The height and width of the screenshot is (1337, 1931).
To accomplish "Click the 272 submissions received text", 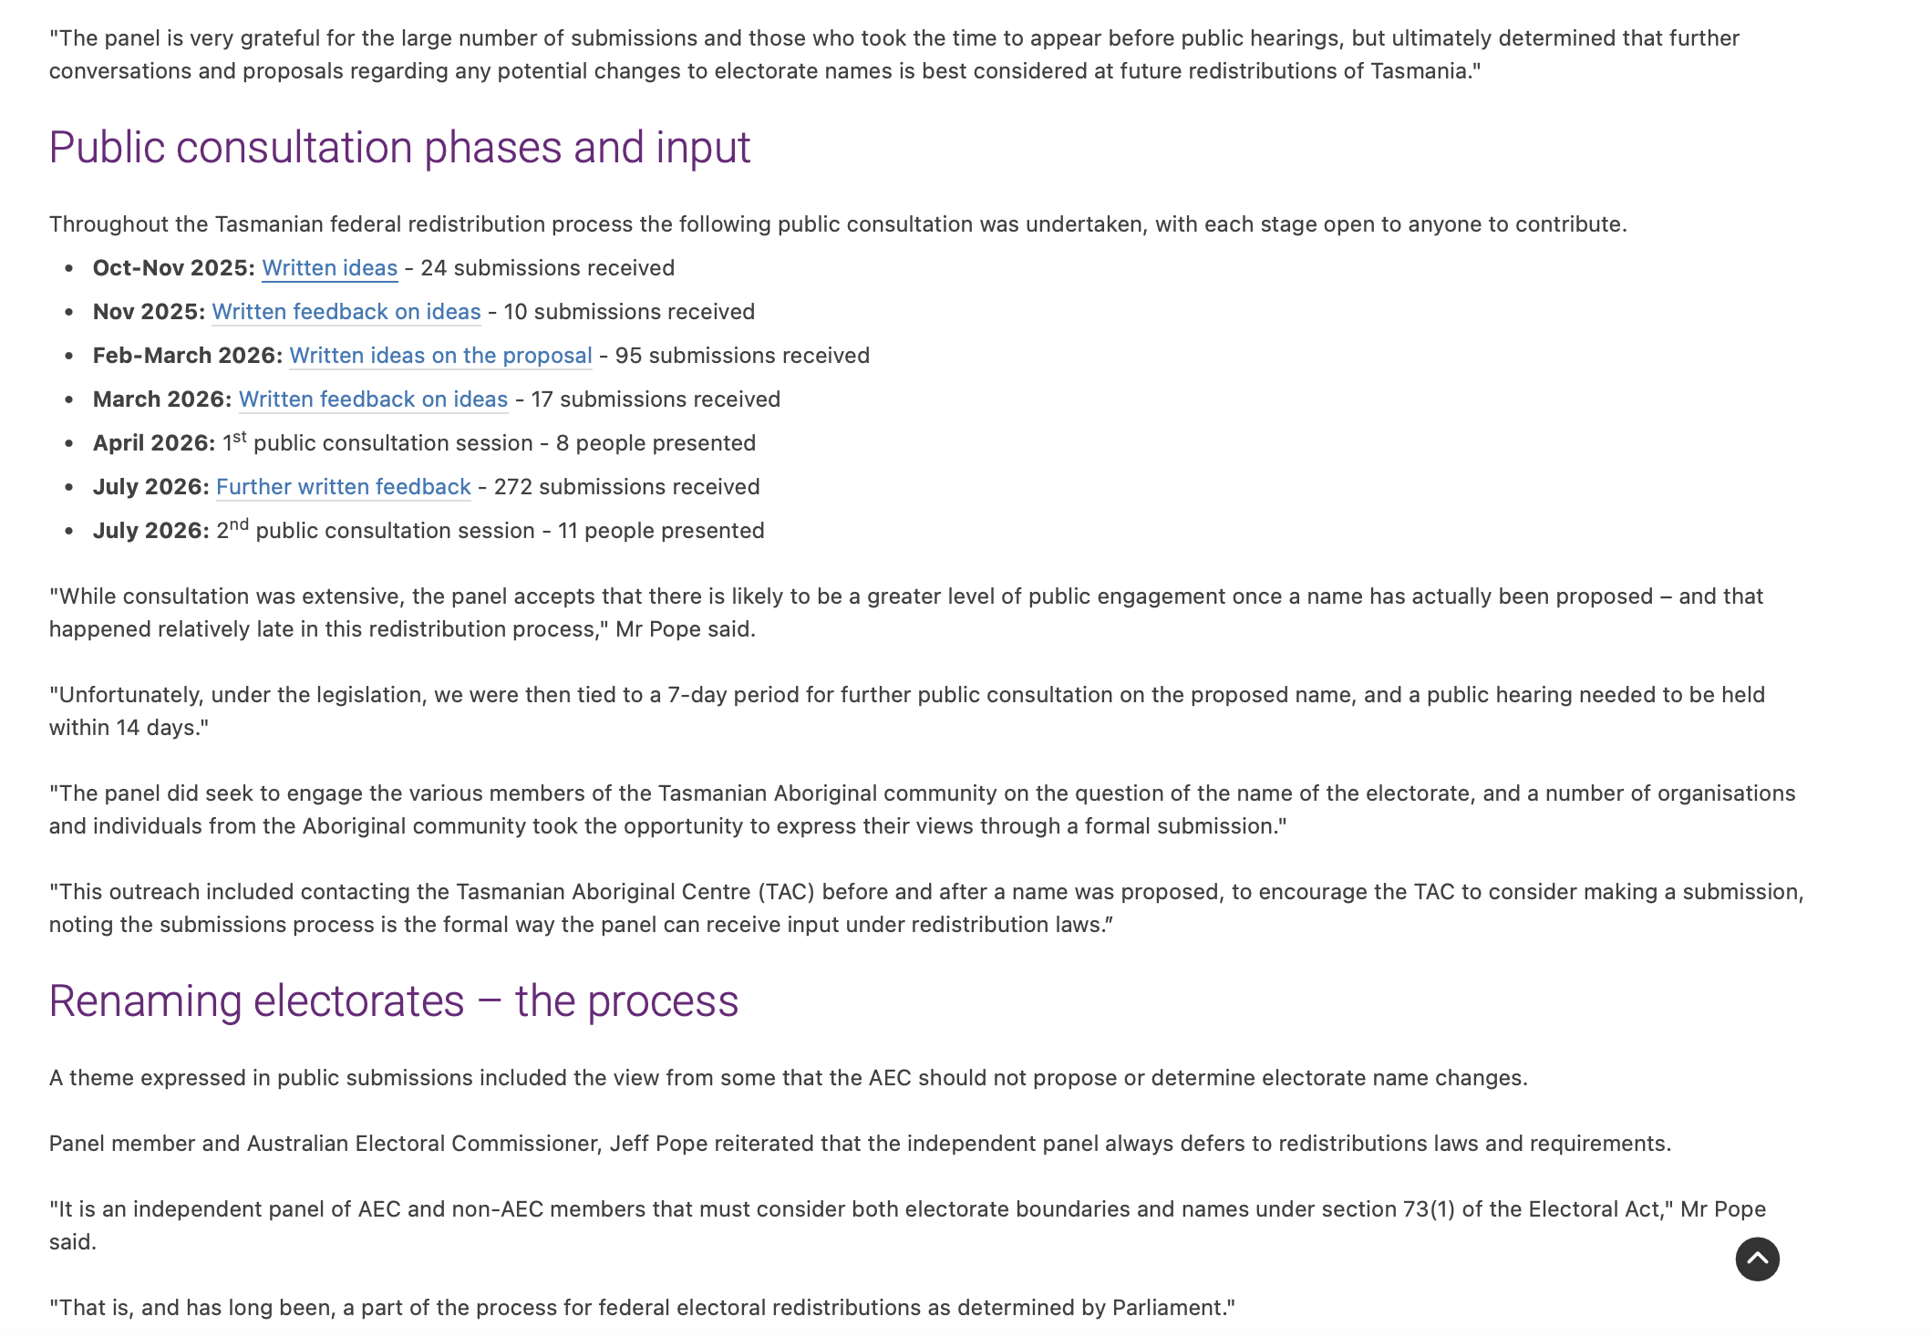I will tap(626, 487).
